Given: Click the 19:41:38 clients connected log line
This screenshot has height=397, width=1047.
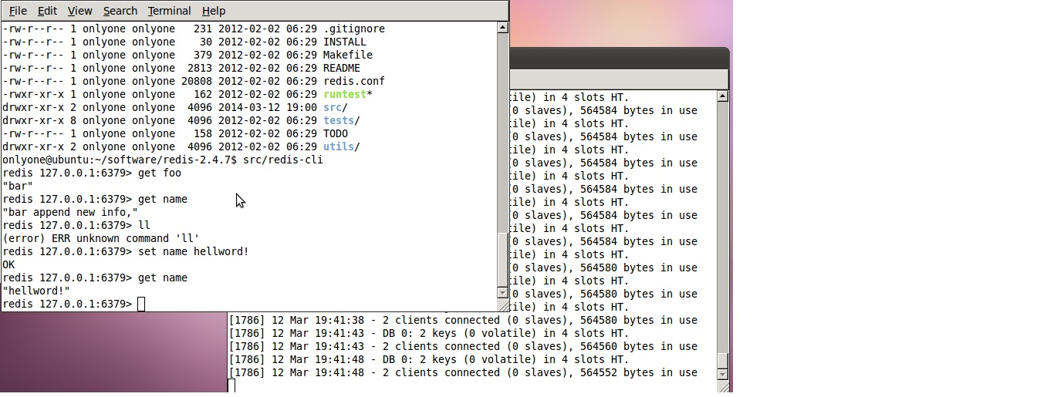Looking at the screenshot, I should click(463, 320).
